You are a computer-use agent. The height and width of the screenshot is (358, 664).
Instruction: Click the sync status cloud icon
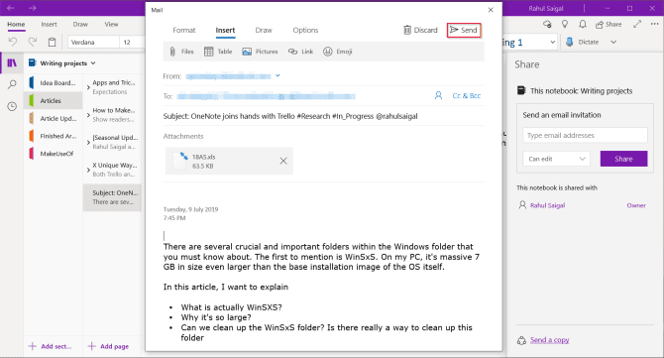547,25
